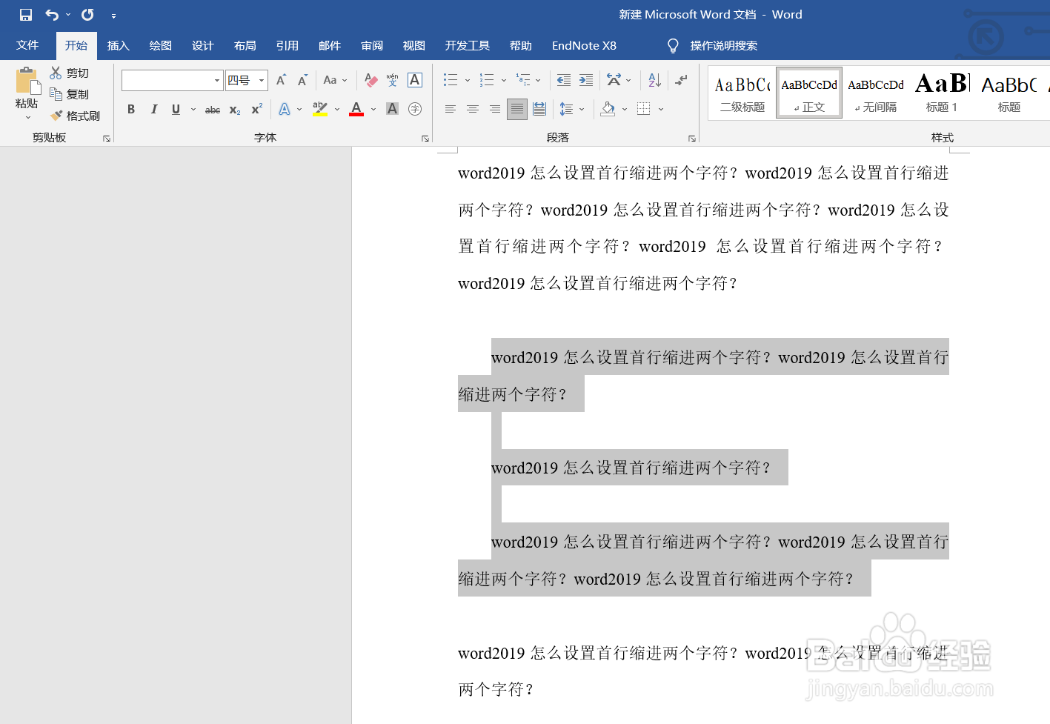Toggle strikethrough formatting
Image resolution: width=1050 pixels, height=724 pixels.
pyautogui.click(x=213, y=110)
